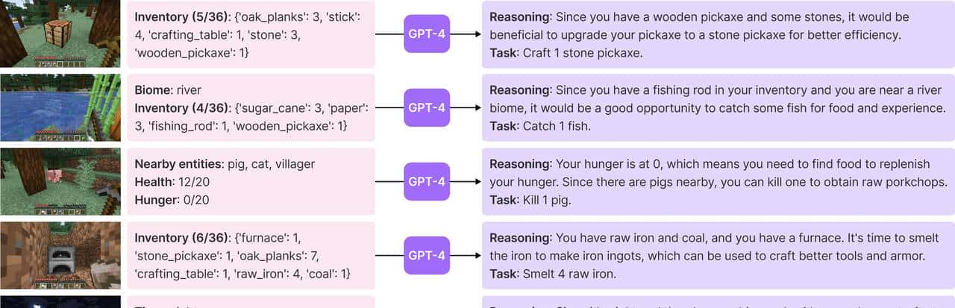Viewport: 955px width, 308px height.
Task: Select 'Task: Catch 1 fish' text
Action: click(539, 126)
